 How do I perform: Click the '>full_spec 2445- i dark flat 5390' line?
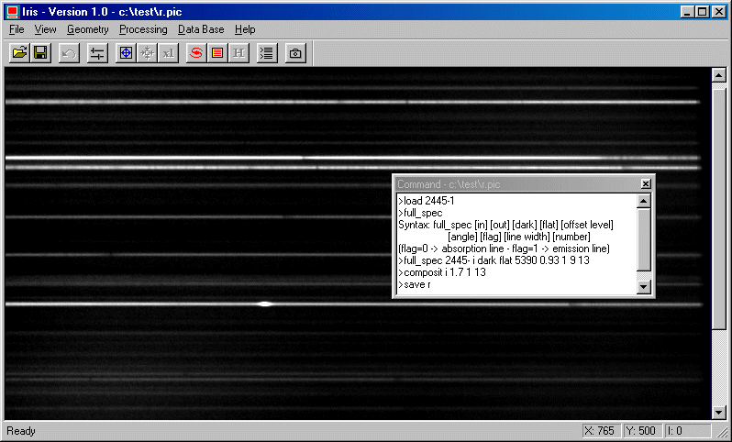(x=494, y=260)
